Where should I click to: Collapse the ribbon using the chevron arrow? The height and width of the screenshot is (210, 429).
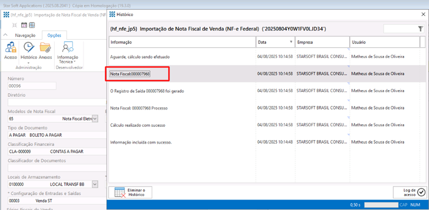click(x=5, y=35)
